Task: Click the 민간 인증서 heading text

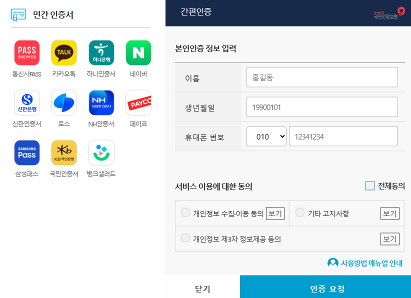Action: [53, 14]
